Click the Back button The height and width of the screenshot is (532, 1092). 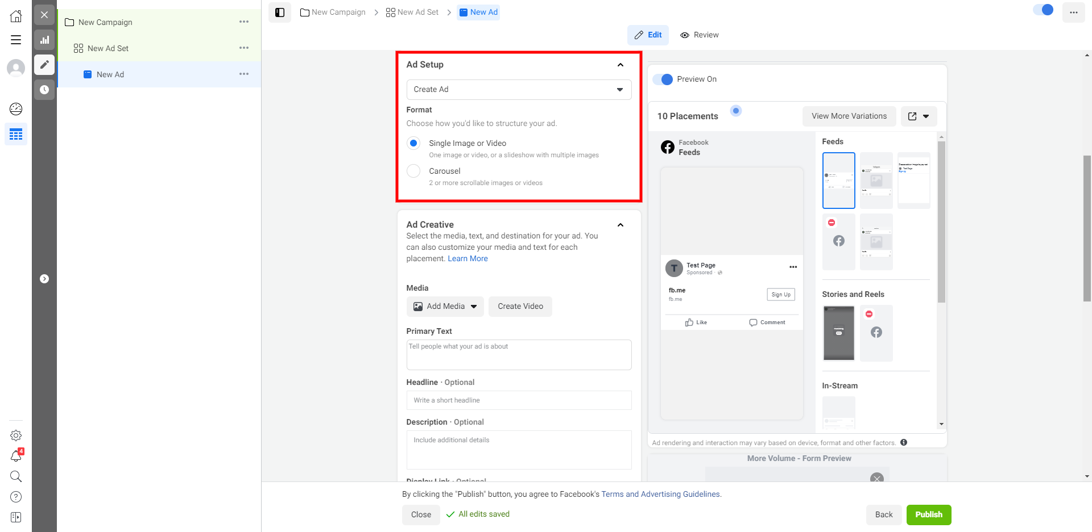click(x=884, y=515)
